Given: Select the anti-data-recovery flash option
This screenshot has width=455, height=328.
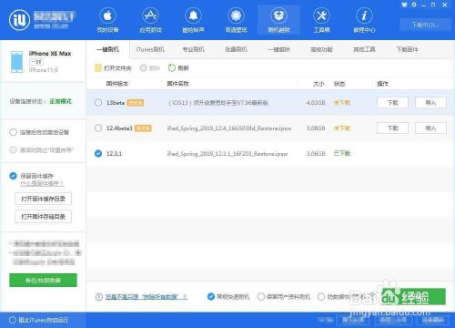Looking at the screenshot, I should pos(321,296).
